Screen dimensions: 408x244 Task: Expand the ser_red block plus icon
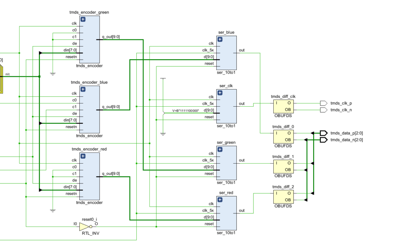pos(220,200)
